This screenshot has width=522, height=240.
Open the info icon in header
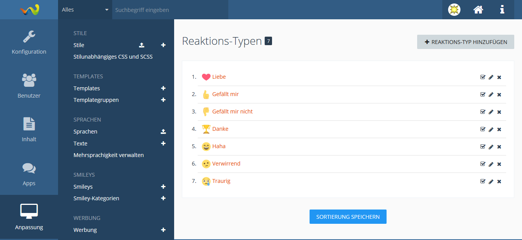[x=502, y=10]
